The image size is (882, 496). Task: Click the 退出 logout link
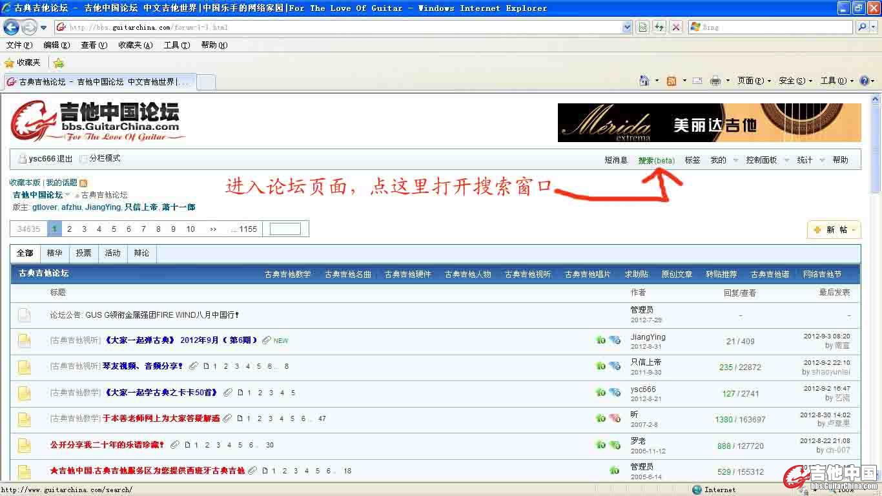pos(65,159)
